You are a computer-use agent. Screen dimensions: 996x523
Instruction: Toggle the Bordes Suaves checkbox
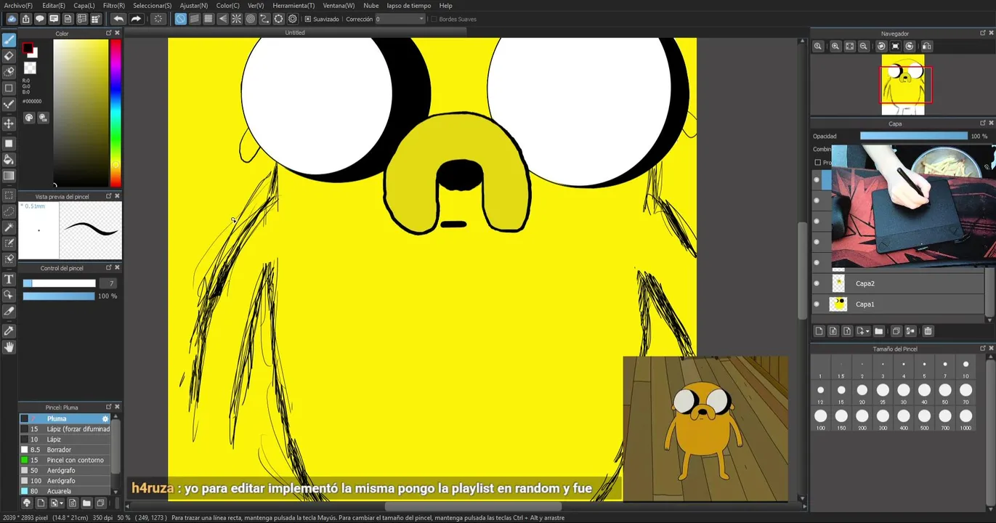434,19
